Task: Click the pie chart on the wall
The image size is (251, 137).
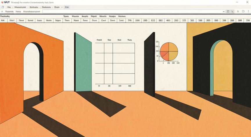Action: (169, 51)
